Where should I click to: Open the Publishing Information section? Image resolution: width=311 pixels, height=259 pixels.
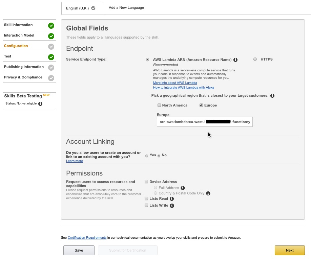pos(29,67)
